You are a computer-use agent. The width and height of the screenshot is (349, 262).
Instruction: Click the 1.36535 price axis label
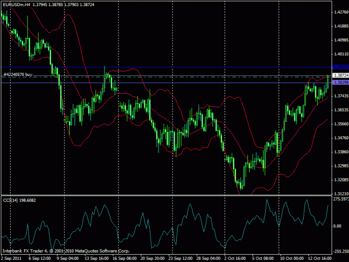point(341,110)
